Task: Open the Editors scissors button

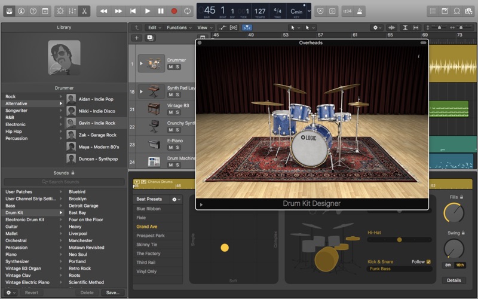Action: click(84, 11)
